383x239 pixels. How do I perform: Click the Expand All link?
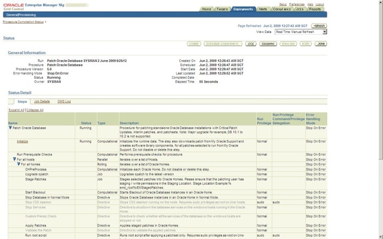tap(16, 110)
